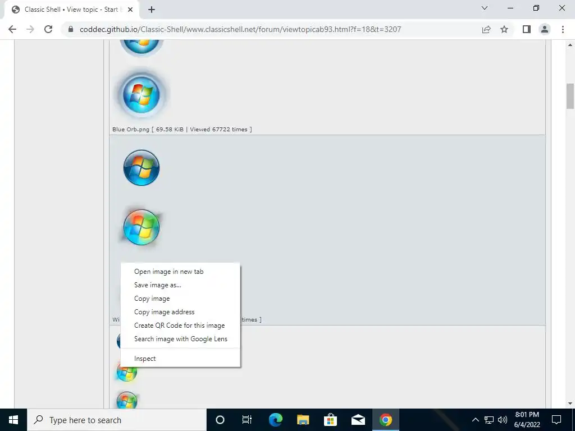Open Cortana from the taskbar

coord(220,420)
